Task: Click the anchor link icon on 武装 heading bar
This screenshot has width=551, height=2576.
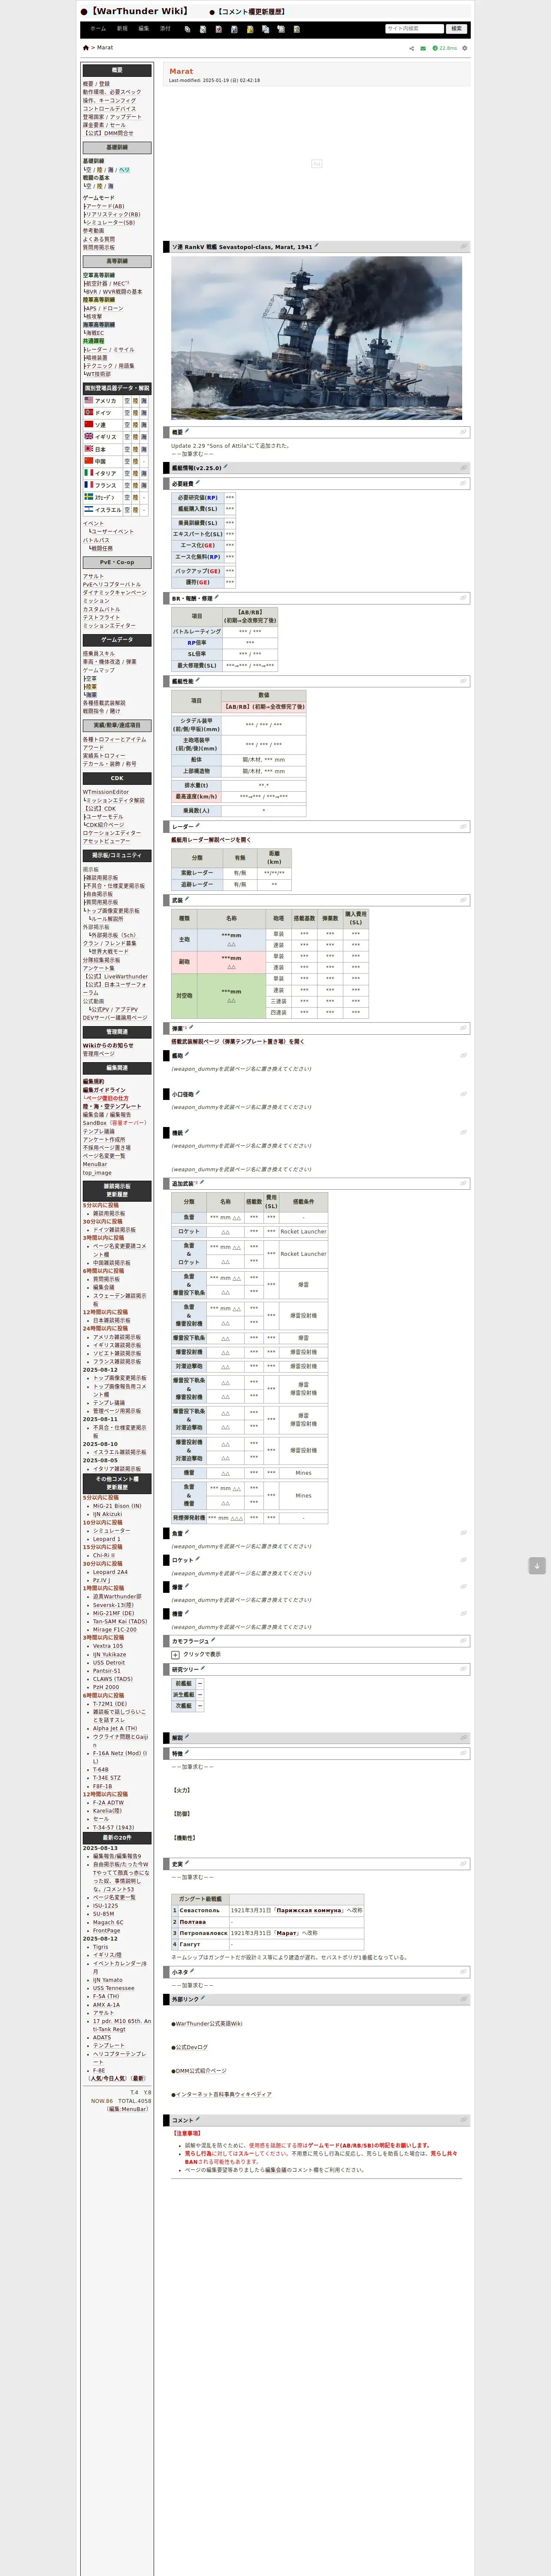Action: tap(463, 900)
